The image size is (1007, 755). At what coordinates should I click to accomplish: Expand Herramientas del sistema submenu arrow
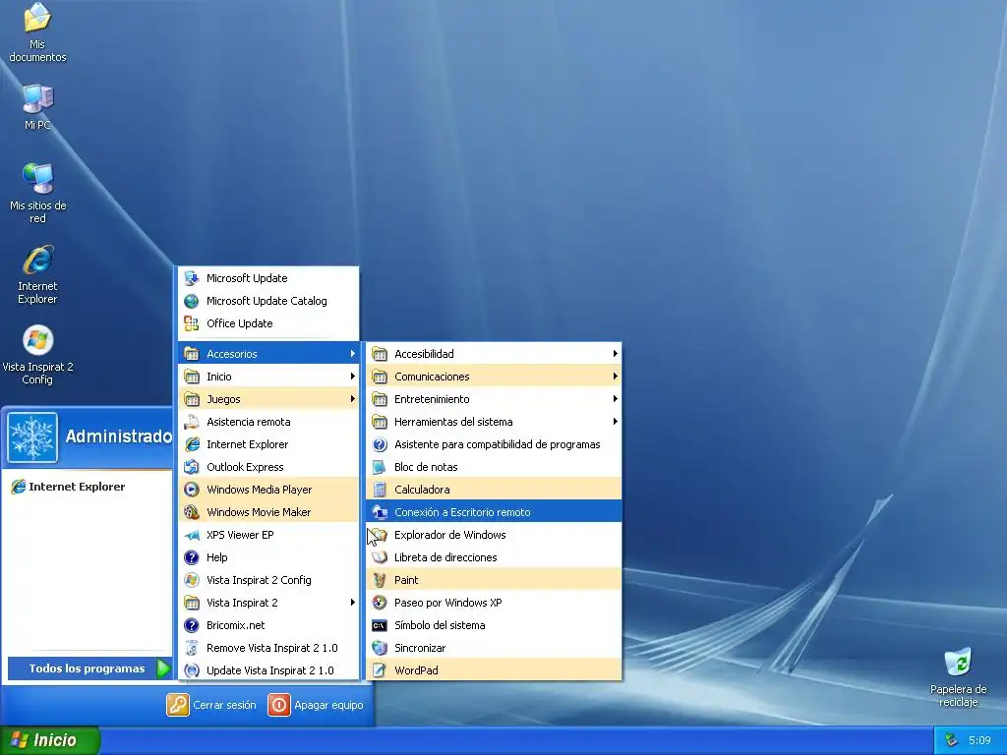tap(616, 422)
